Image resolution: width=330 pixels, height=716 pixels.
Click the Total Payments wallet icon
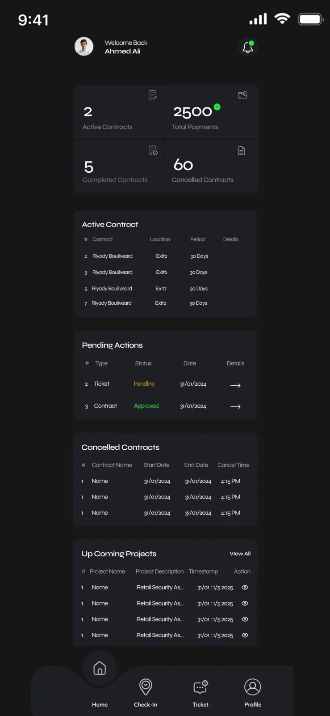point(242,95)
